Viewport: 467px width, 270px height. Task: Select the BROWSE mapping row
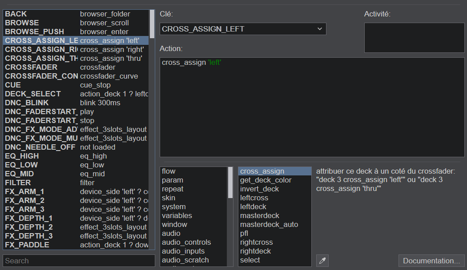pos(76,23)
